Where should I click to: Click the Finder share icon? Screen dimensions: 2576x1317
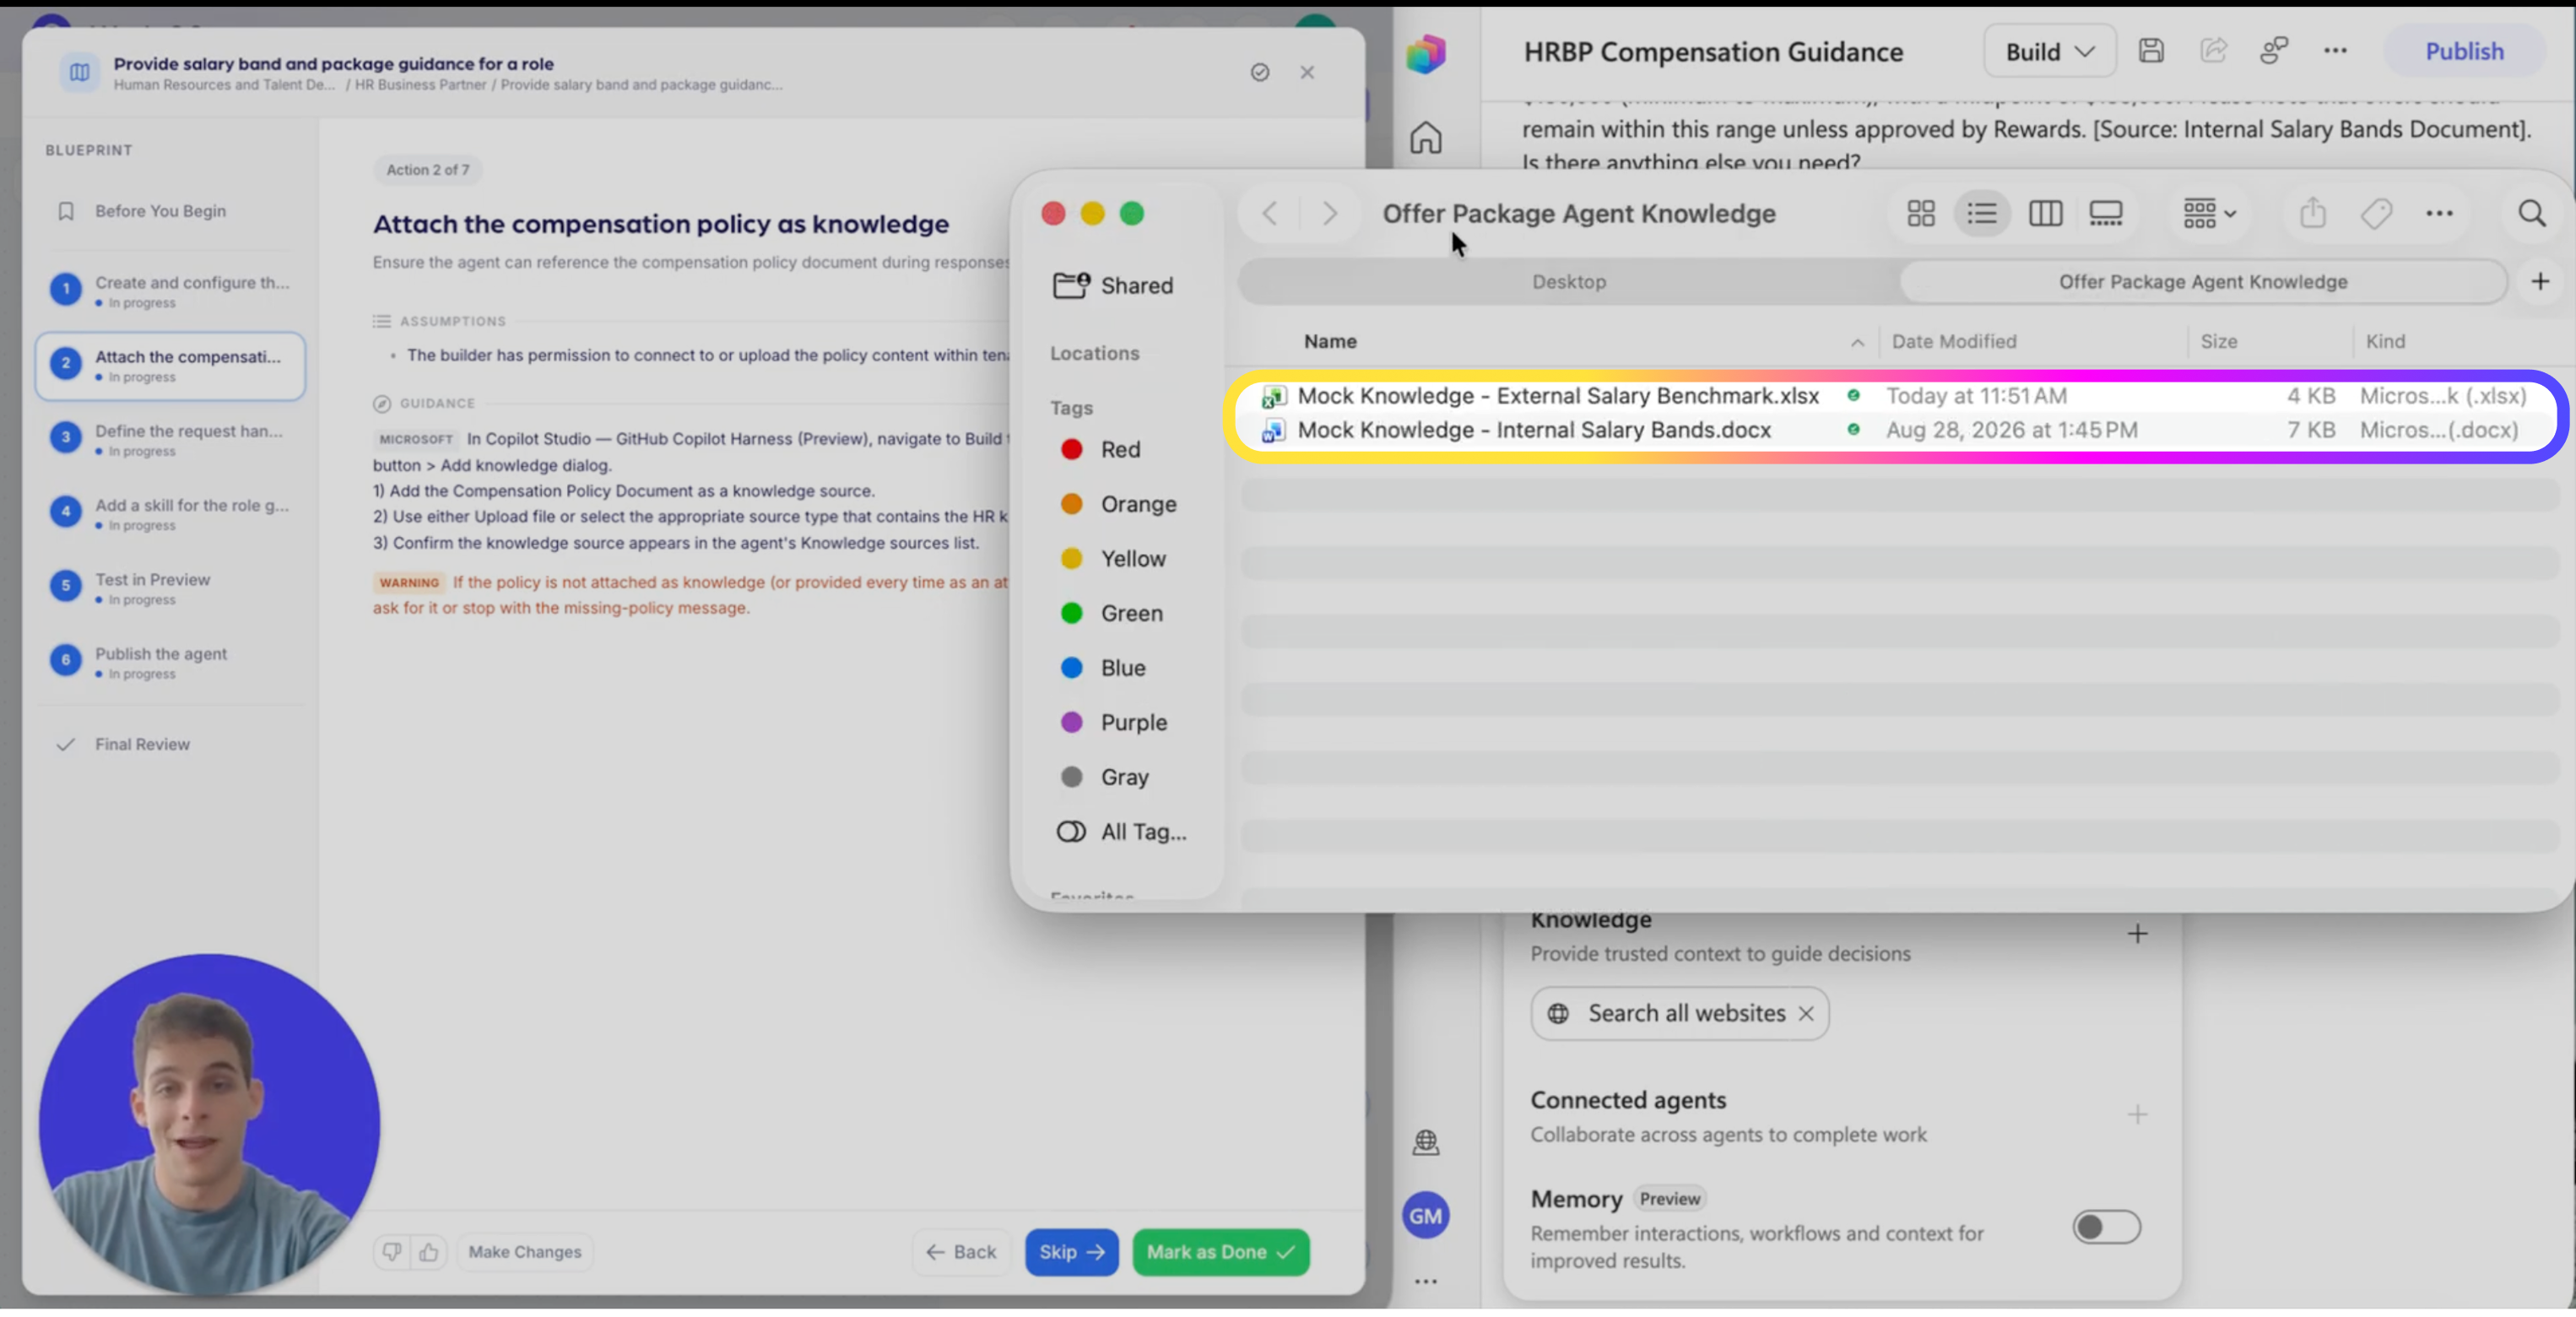pos(2312,213)
